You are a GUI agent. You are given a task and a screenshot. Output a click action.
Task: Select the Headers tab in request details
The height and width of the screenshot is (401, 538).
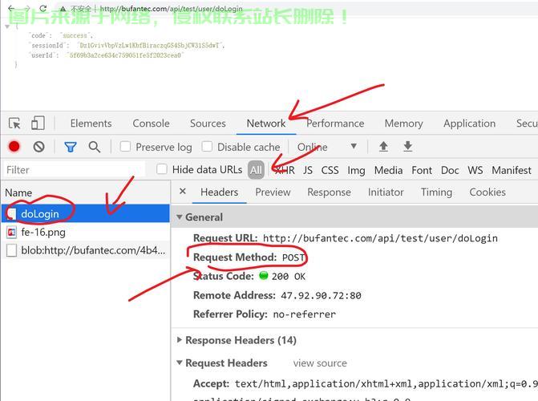[x=219, y=192]
